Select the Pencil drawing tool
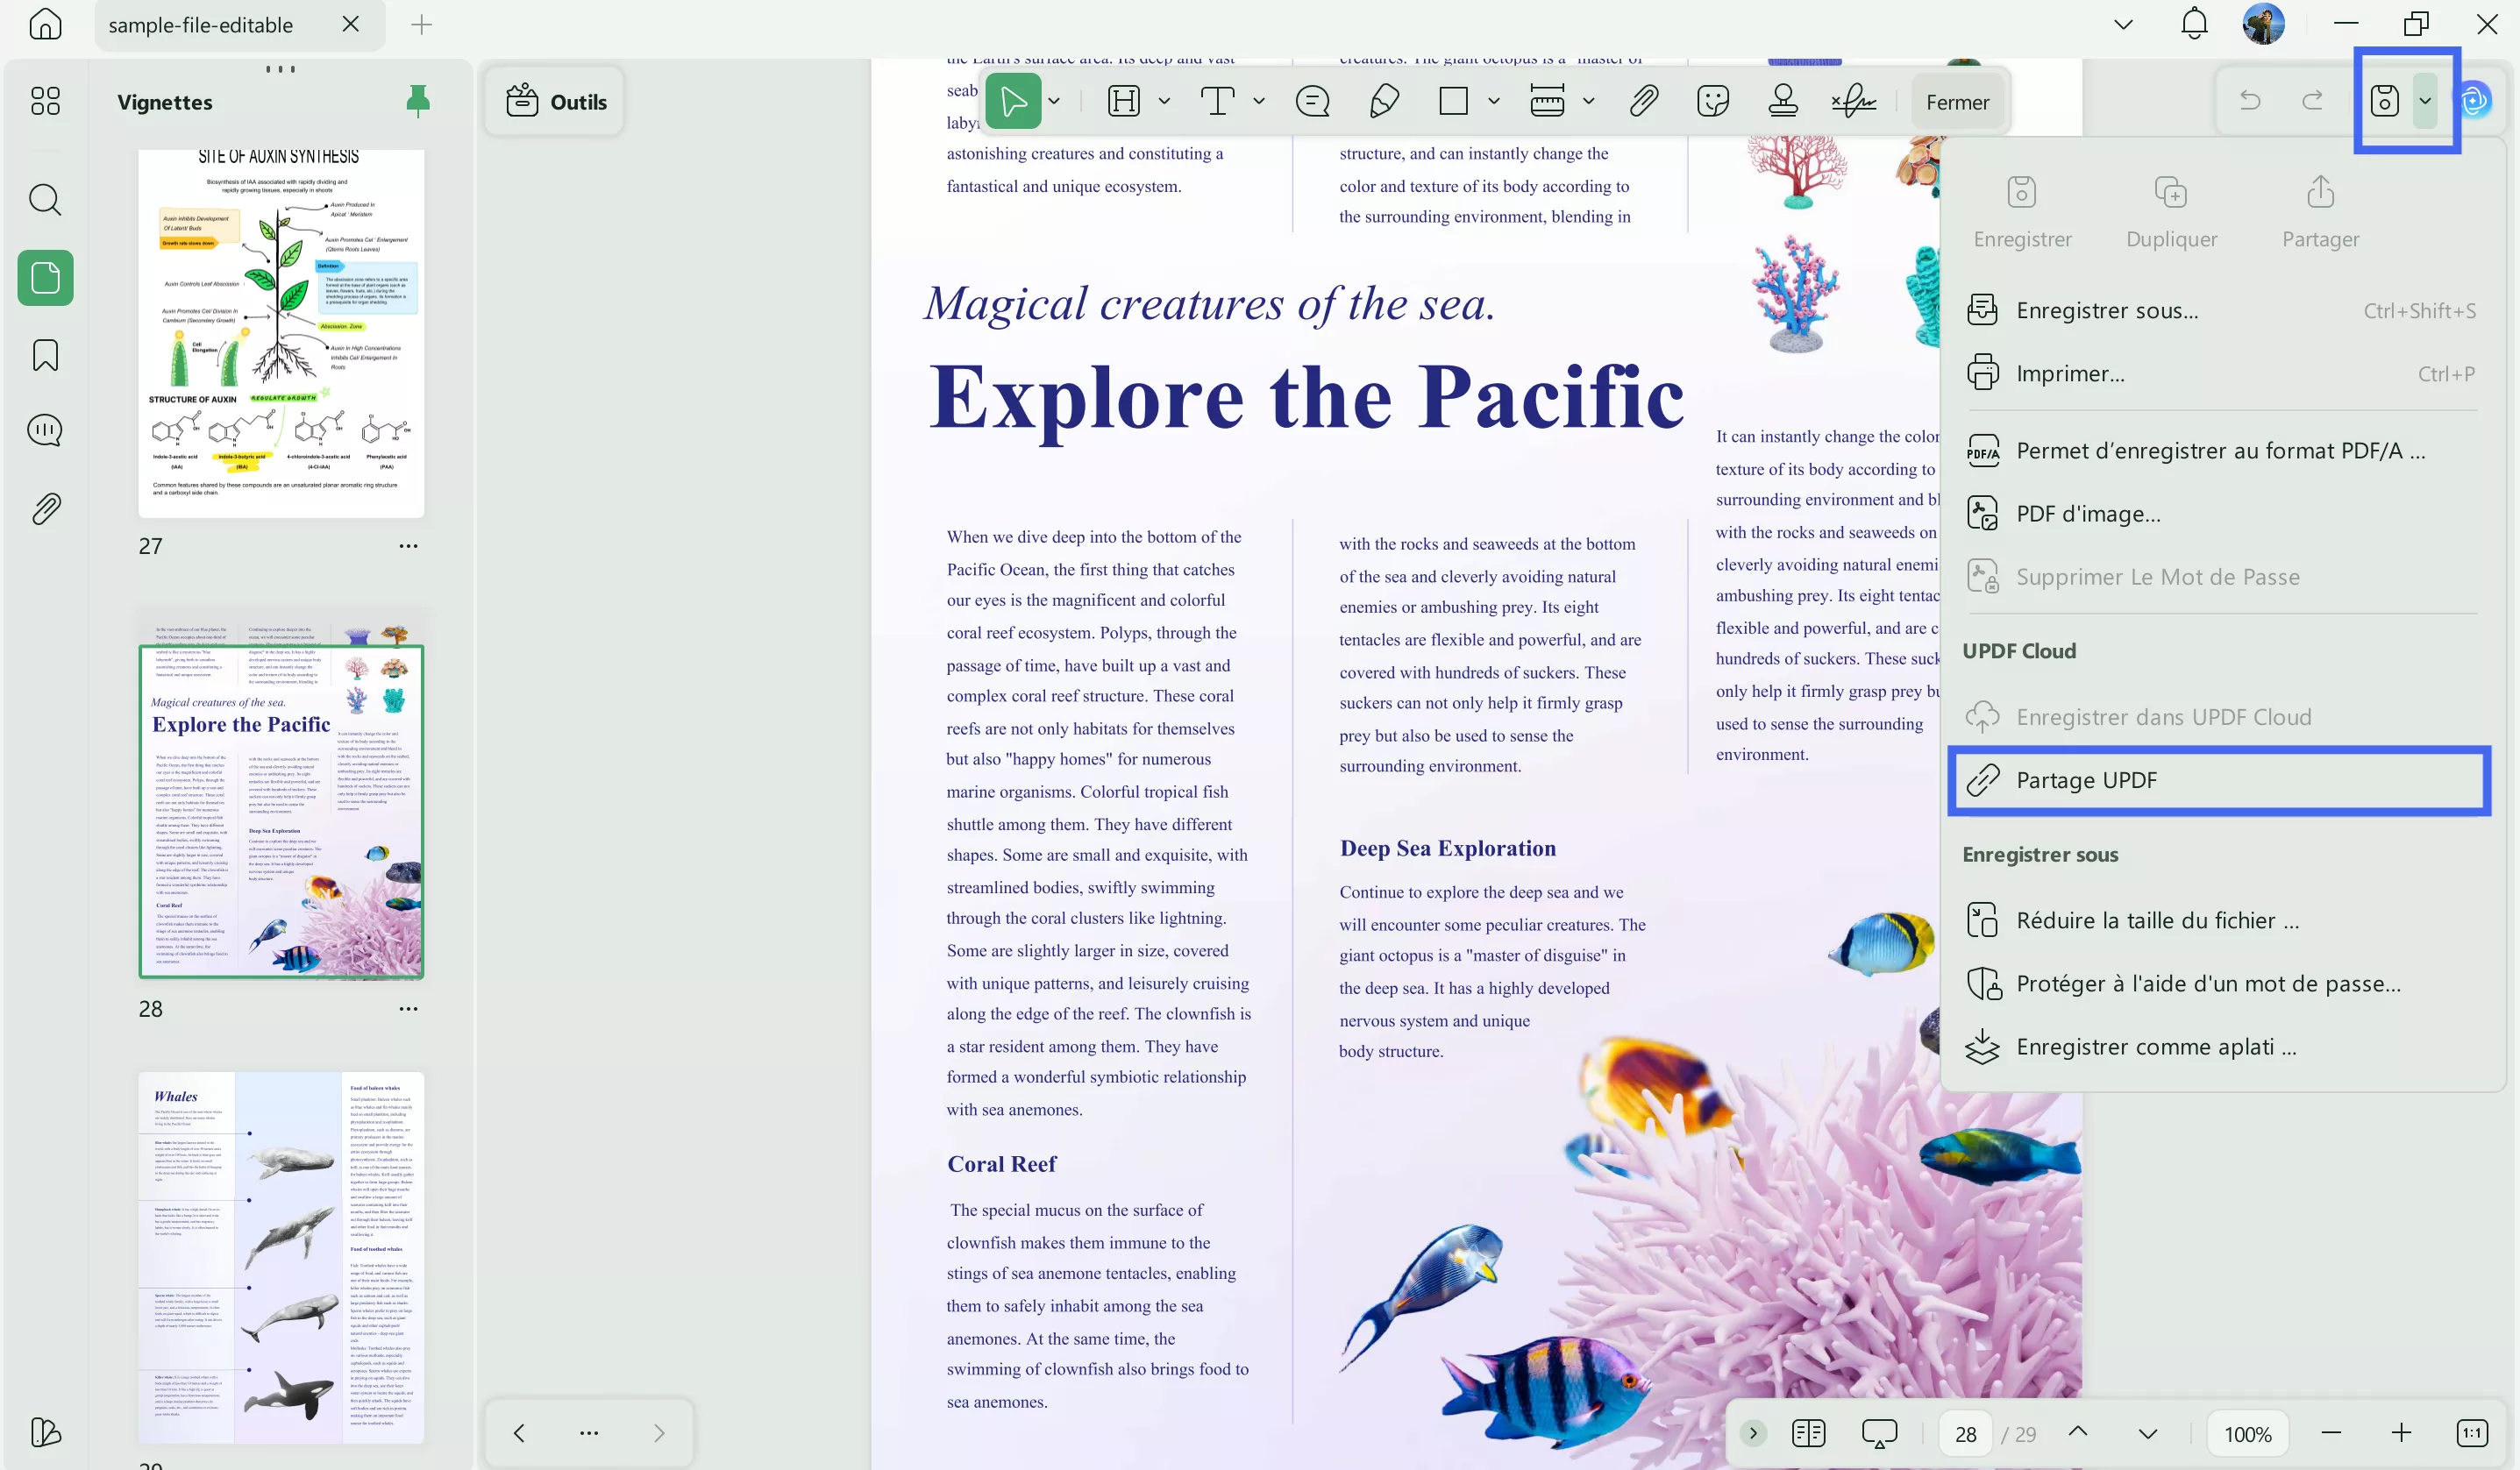The width and height of the screenshot is (2520, 1470). pyautogui.click(x=1384, y=101)
